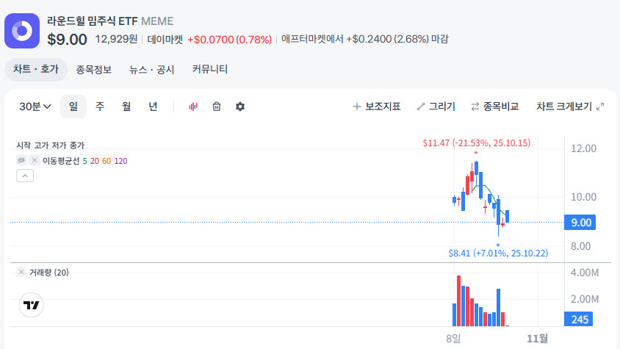Collapse the indicator legend chevron
Viewport: 620px width, 349px height.
tap(24, 176)
